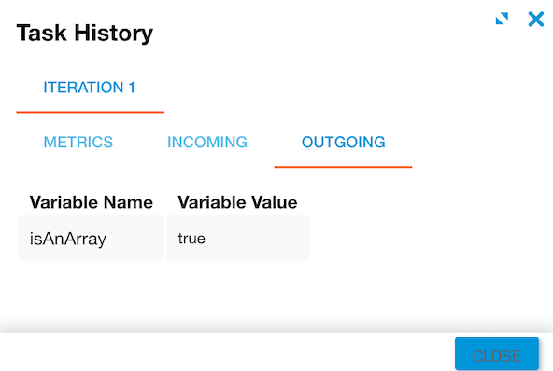Select the value cell showing true
Screen dimensions: 553x371
coord(237,239)
